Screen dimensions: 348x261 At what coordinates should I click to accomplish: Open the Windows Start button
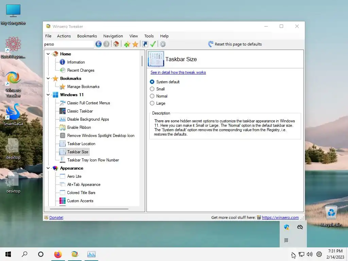pyautogui.click(x=8, y=254)
